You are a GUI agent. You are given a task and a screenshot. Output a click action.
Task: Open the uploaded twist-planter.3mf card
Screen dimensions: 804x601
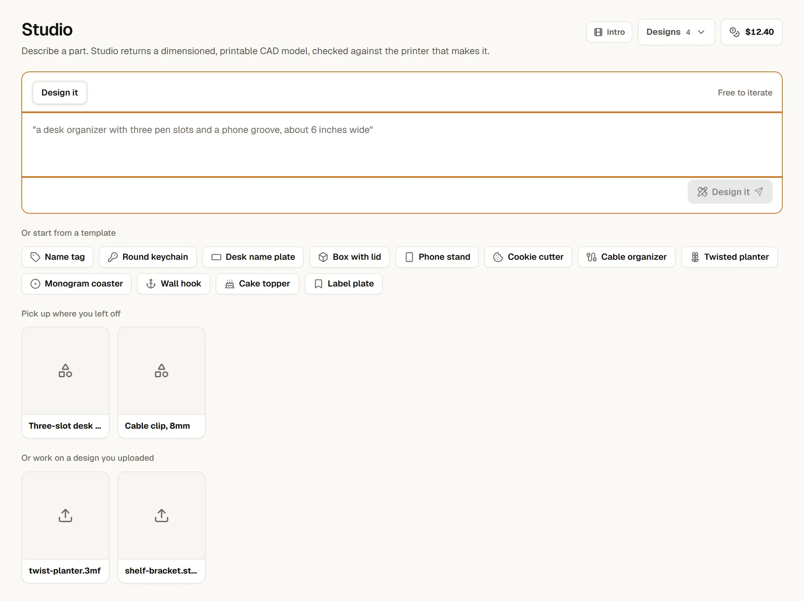pos(66,528)
